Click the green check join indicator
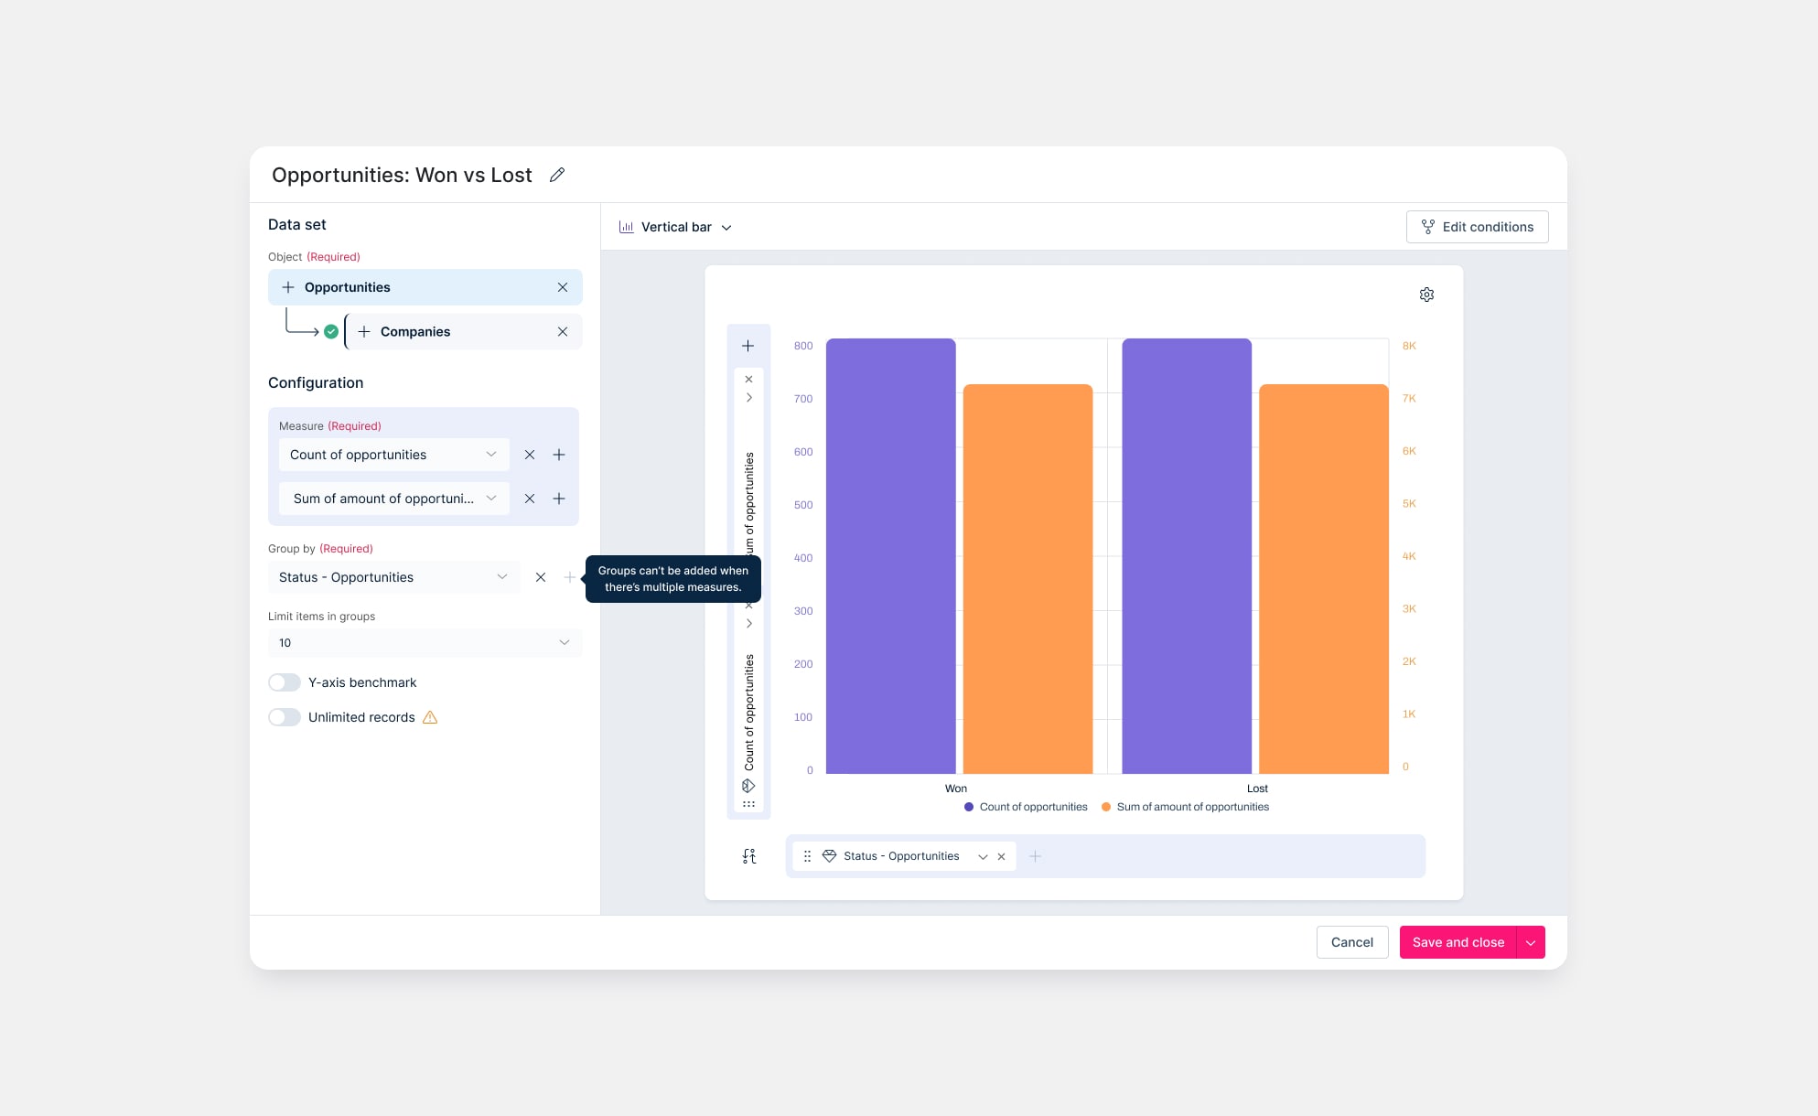Screen dimensions: 1818x1116 pyautogui.click(x=331, y=332)
